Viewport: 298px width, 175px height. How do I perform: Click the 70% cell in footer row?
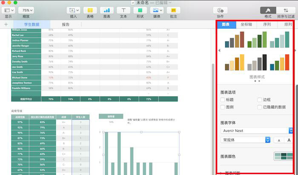(x=51, y=99)
